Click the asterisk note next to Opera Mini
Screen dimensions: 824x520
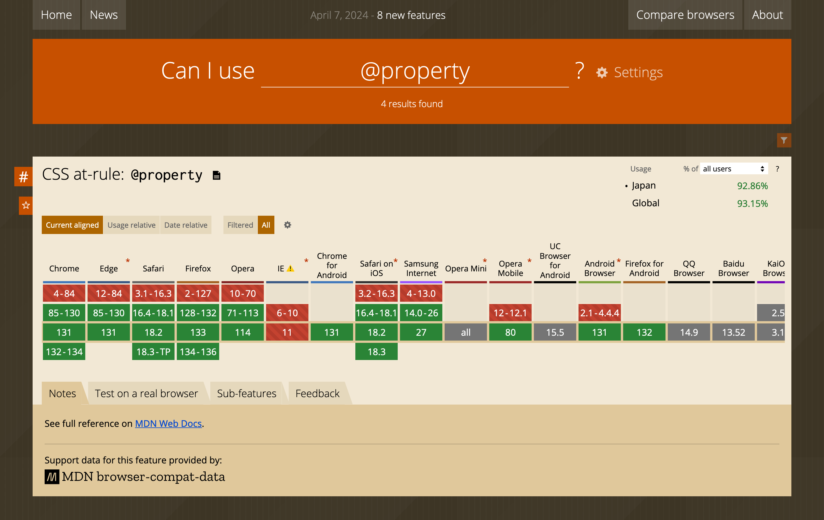pyautogui.click(x=485, y=261)
